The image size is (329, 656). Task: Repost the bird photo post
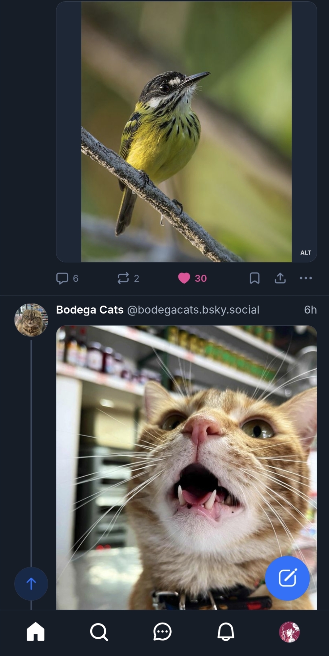pyautogui.click(x=123, y=278)
